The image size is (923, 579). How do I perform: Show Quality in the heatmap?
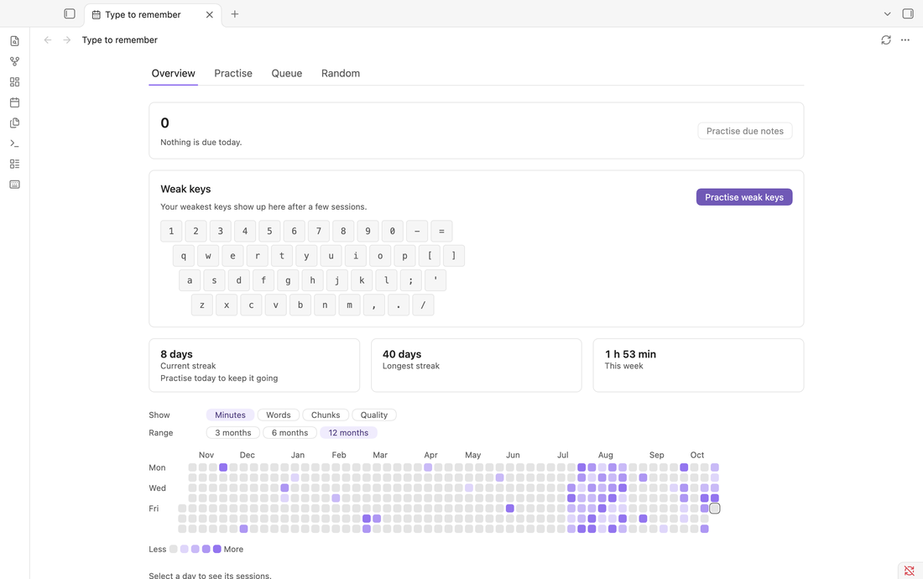(374, 415)
